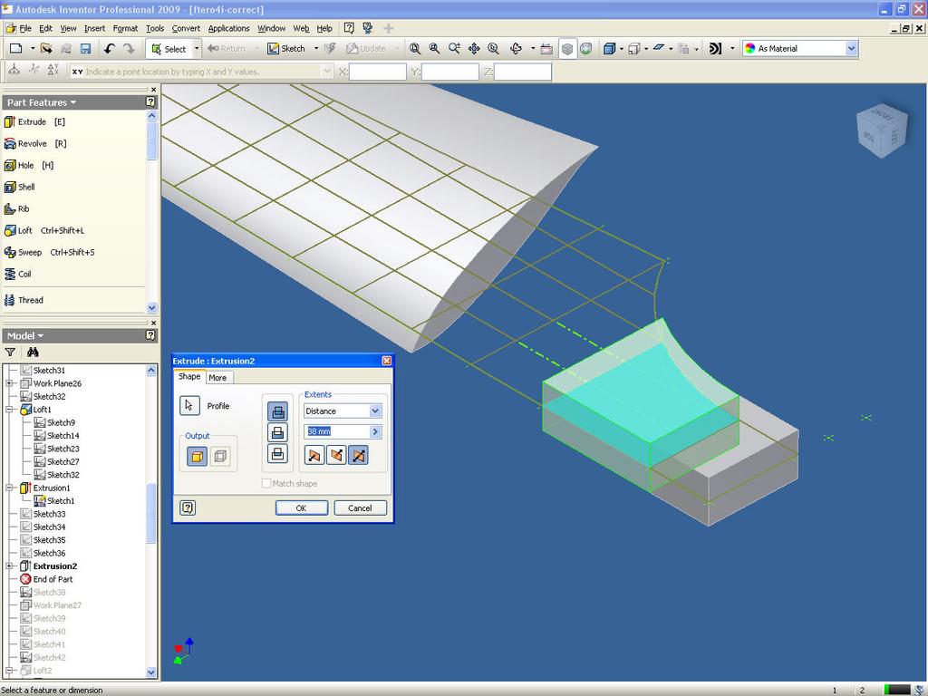Collapse the Extrusion1 tree node
The width and height of the screenshot is (928, 696).
(9, 488)
